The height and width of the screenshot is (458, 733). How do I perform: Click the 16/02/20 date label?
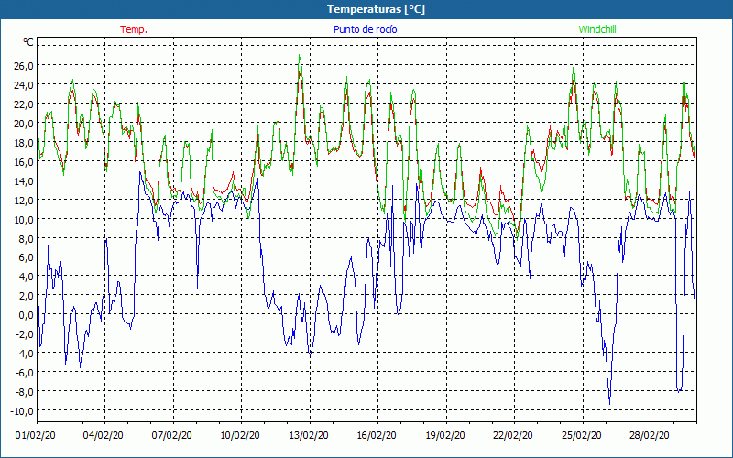[x=377, y=436]
